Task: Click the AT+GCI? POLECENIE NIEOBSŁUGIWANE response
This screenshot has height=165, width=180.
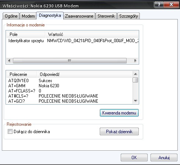Action: 68,101
